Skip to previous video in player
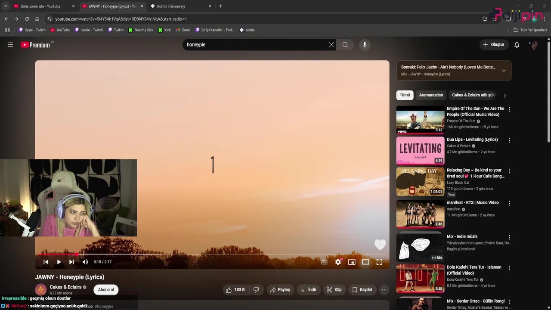The height and width of the screenshot is (310, 551). pyautogui.click(x=46, y=262)
